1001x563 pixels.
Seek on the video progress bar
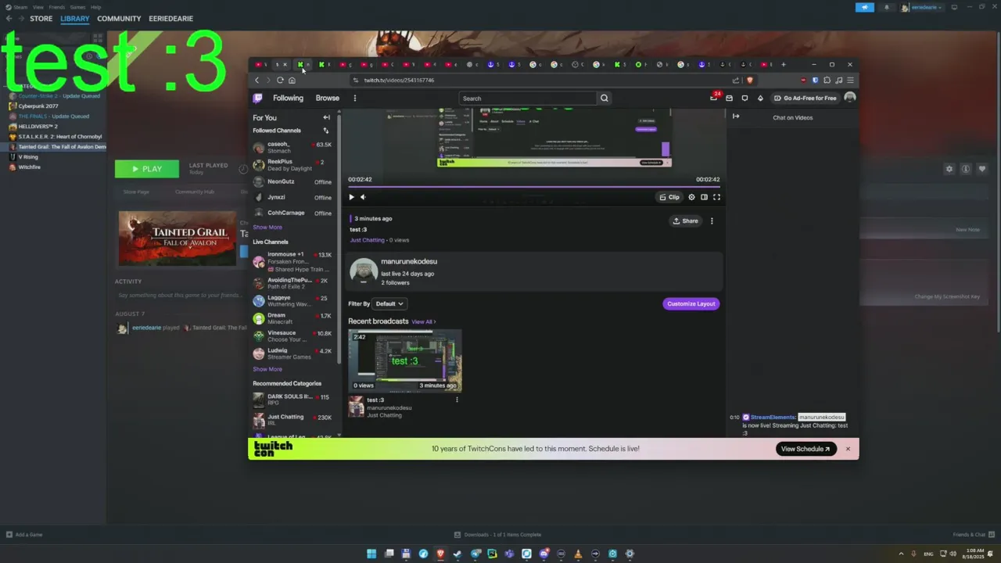(x=534, y=187)
